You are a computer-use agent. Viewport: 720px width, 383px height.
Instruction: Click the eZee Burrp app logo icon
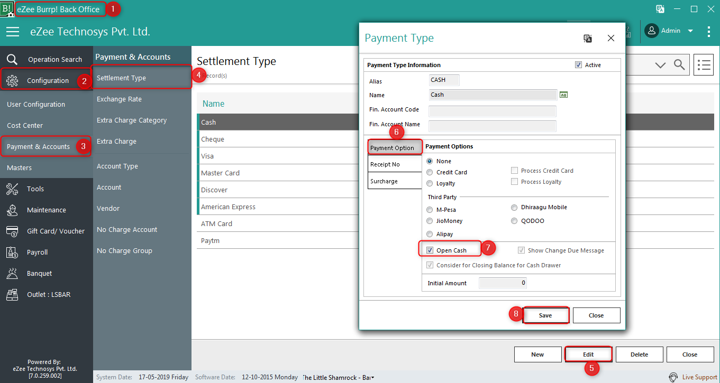click(7, 9)
